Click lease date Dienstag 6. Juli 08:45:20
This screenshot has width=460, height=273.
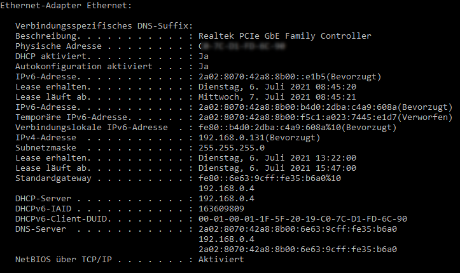[277, 86]
